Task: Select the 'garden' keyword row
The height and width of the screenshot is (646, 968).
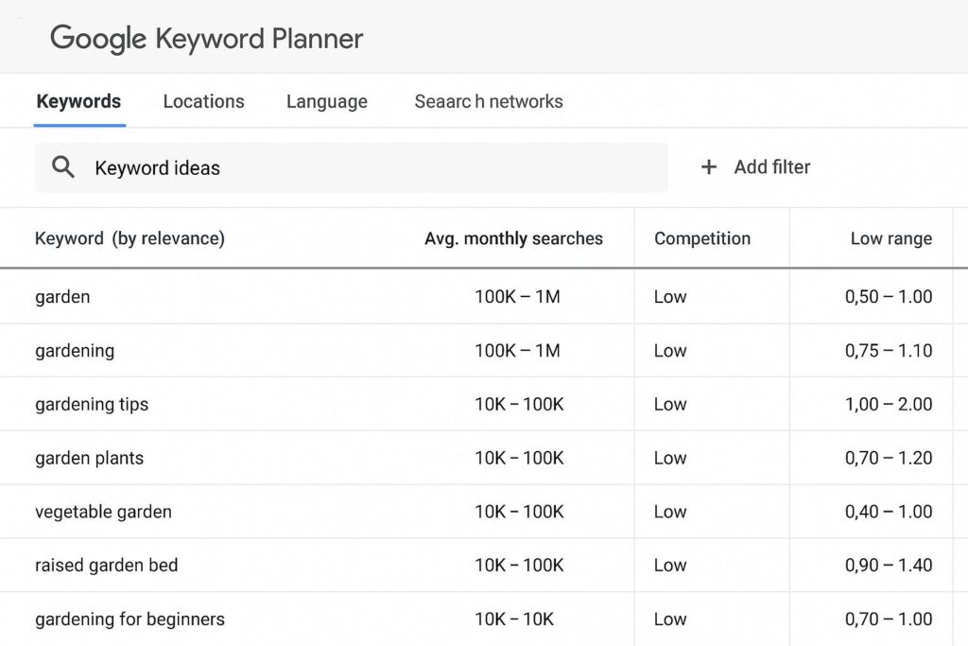Action: (x=62, y=297)
